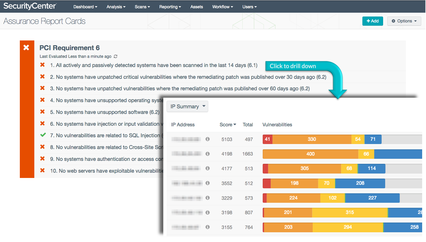Click blue low bar segment showing 71
The image size is (426, 242).
(373, 139)
